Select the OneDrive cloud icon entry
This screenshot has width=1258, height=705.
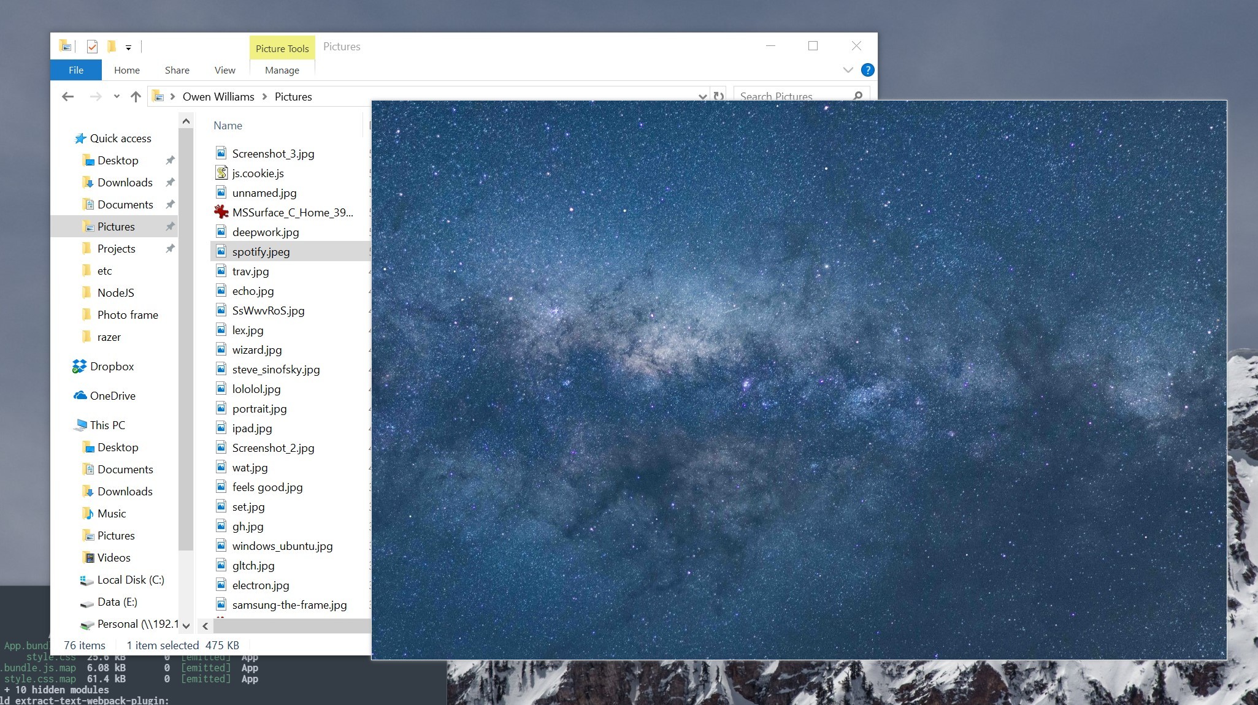click(80, 396)
